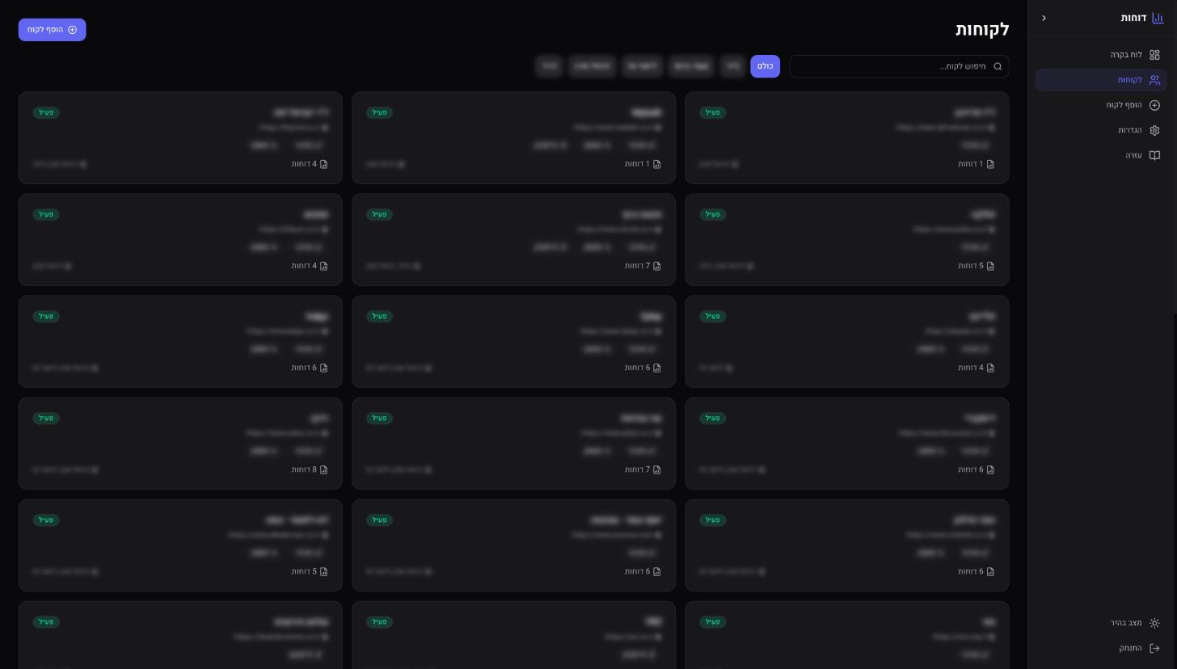This screenshot has width=1177, height=669.
Task: Collapse the sidebar with the chevron arrow
Action: pos(1044,18)
